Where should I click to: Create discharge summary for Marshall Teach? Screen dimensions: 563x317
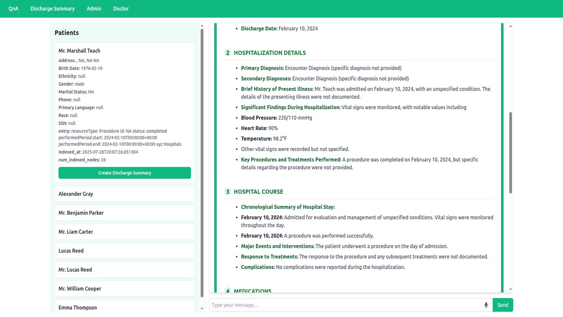[124, 173]
